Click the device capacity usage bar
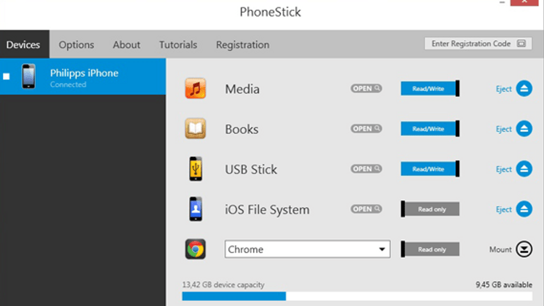Image resolution: width=544 pixels, height=306 pixels. click(357, 296)
